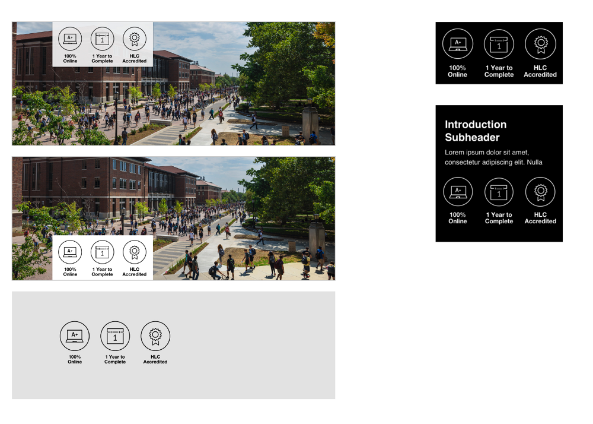Viewport: 593px width, 424px height.
Task: Click the laptop icon on the gray panel
Action: click(74, 336)
